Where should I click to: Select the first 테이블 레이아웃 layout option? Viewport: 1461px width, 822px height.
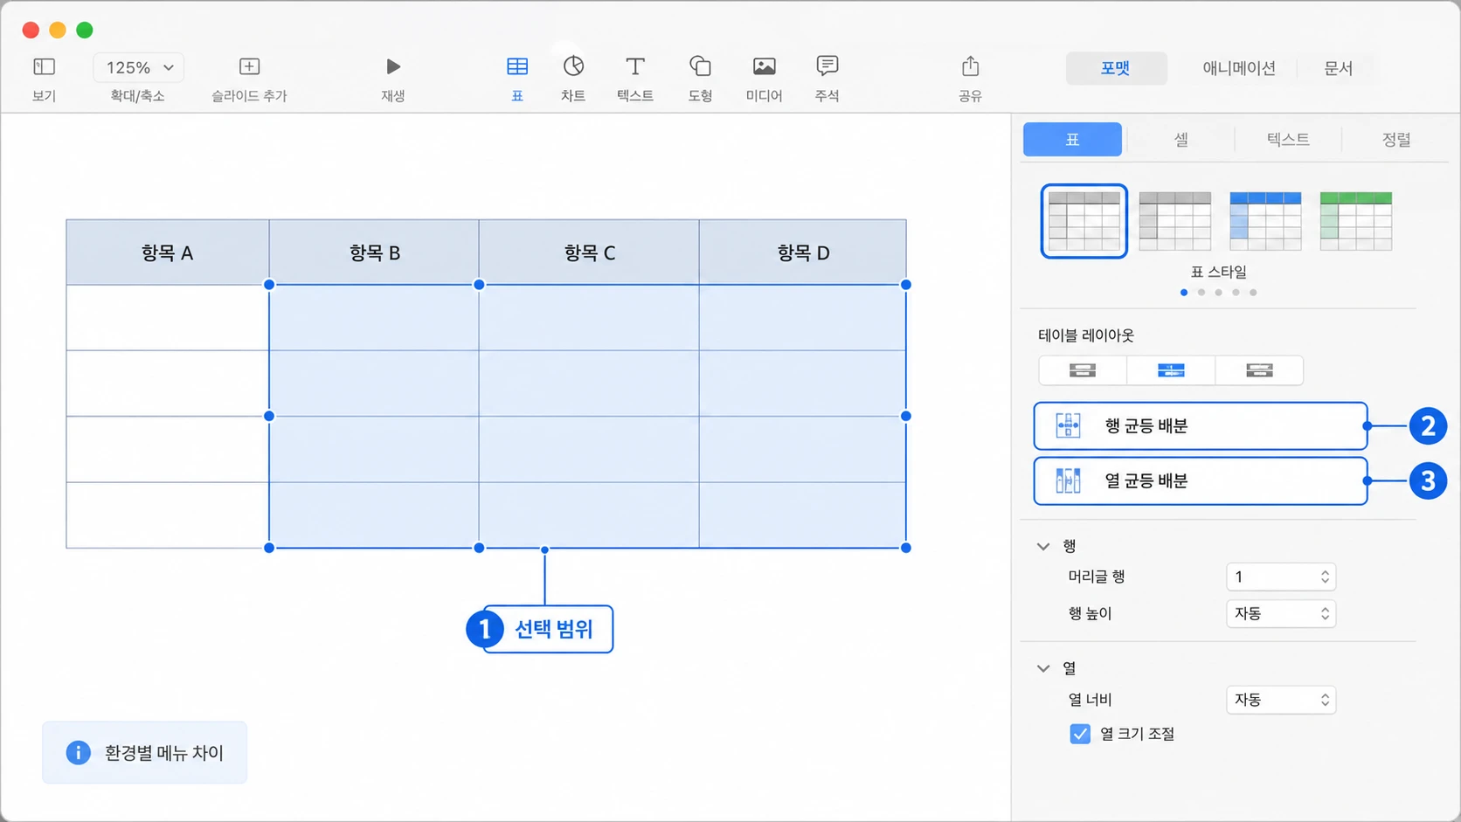pos(1083,370)
